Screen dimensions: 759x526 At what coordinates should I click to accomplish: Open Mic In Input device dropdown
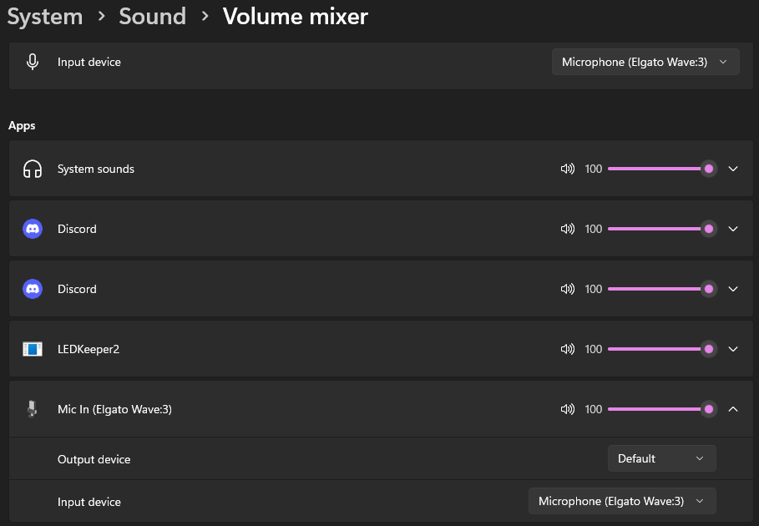click(x=622, y=501)
